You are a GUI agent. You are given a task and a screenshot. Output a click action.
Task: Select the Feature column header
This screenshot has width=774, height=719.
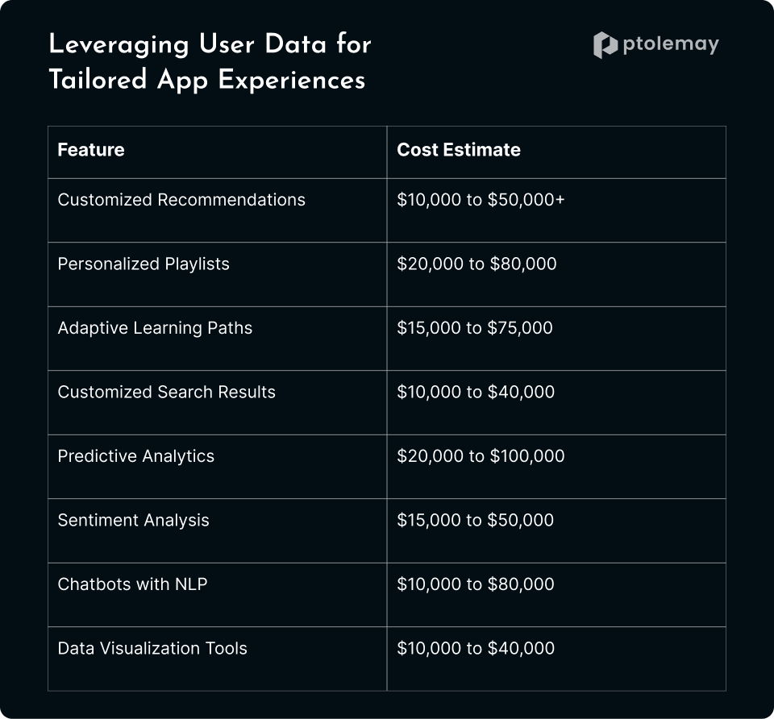(x=91, y=150)
